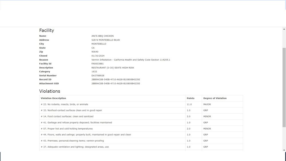Viewport: 286px width, 161px height.
Task: Click the Points column header
Action: click(x=190, y=98)
